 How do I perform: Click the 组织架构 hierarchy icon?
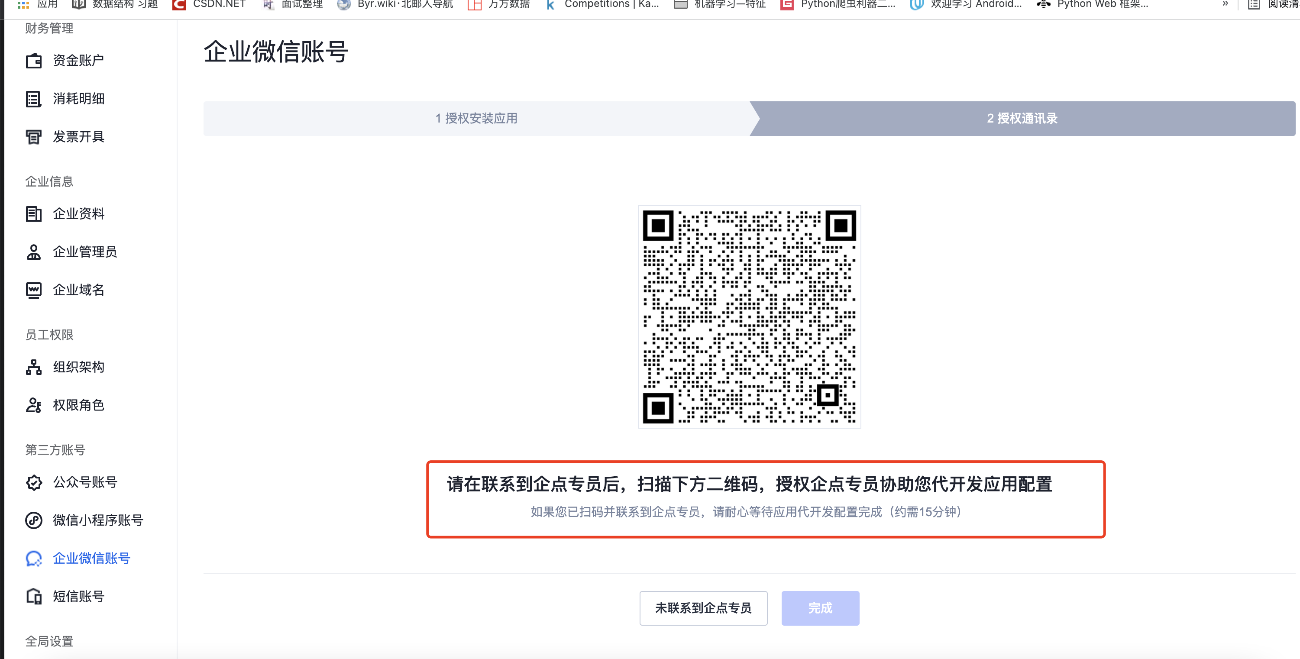coord(34,367)
